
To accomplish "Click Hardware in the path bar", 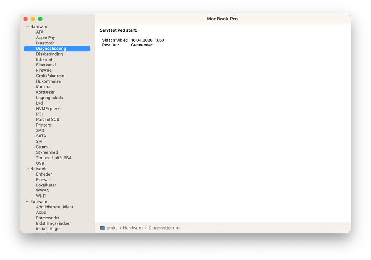I will 133,228.
